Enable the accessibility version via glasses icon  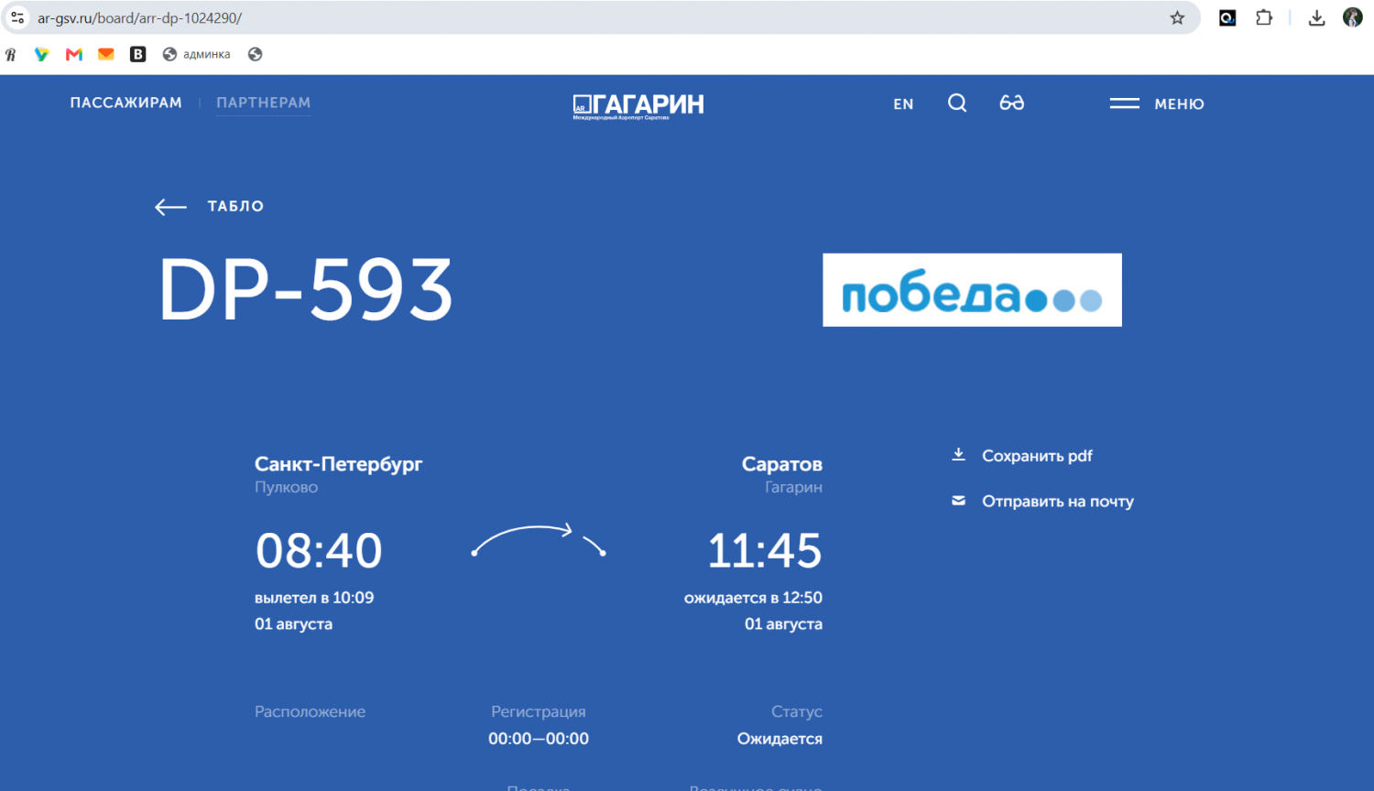coord(1011,103)
